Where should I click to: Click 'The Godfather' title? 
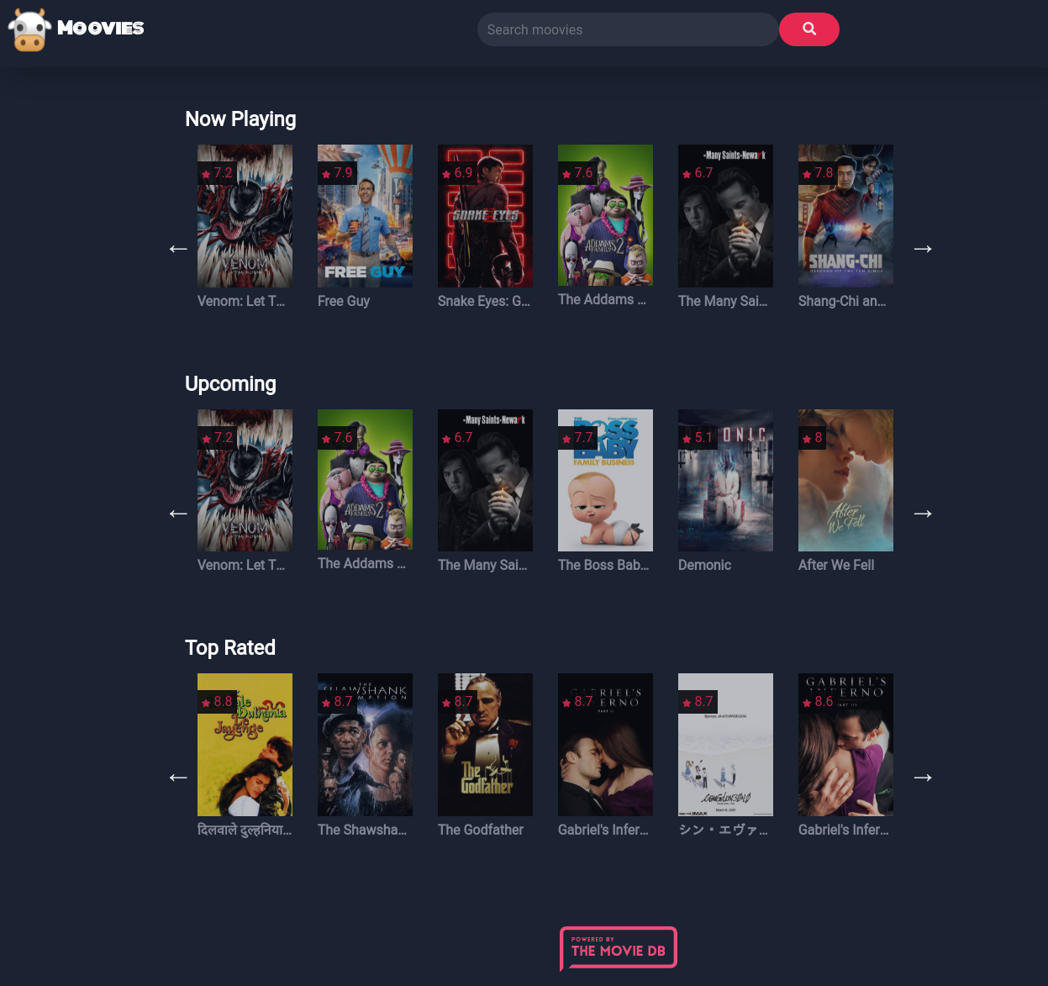[x=481, y=830]
